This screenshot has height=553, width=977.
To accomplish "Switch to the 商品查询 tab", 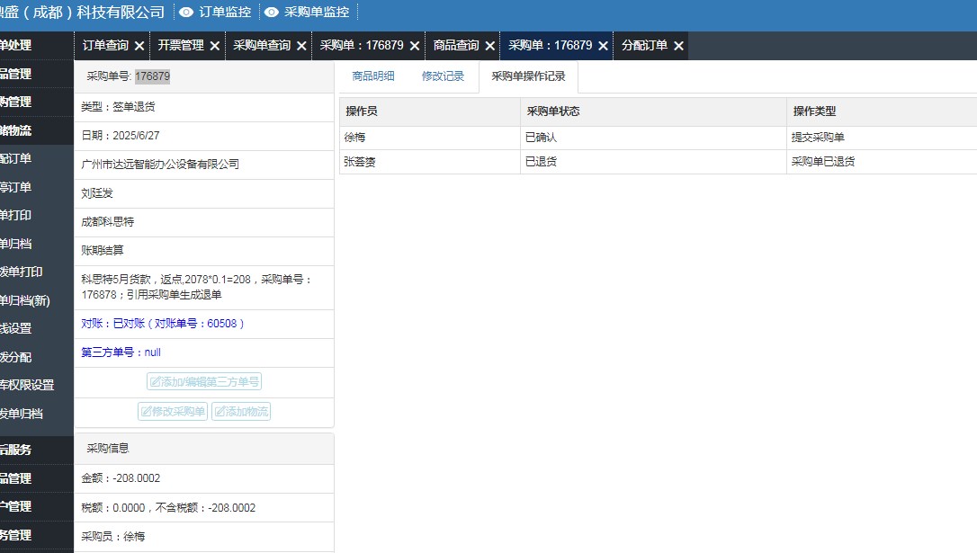I will pos(456,46).
